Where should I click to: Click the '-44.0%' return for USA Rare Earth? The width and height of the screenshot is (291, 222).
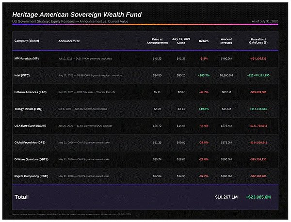[204, 126]
